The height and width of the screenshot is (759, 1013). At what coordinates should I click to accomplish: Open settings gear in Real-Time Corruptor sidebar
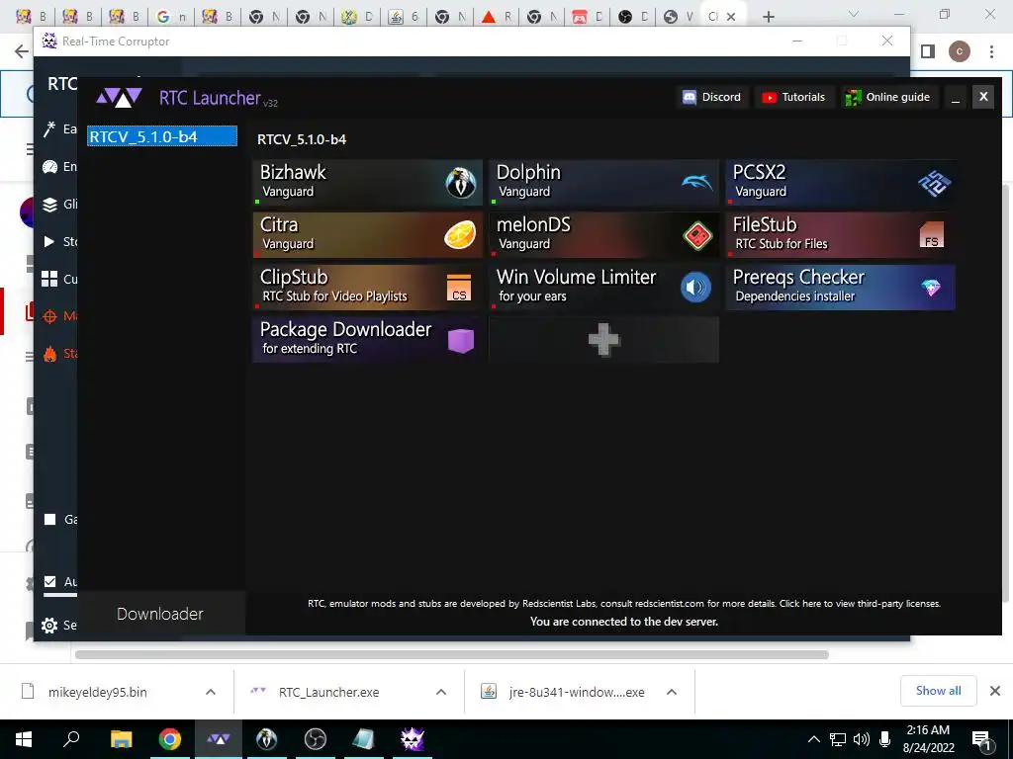49,625
